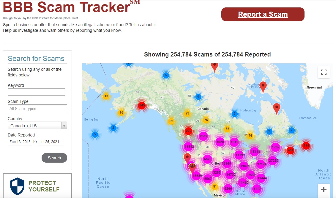
Task: Expand the Country dropdown showing Canada + U.S.
Action: [x=37, y=125]
